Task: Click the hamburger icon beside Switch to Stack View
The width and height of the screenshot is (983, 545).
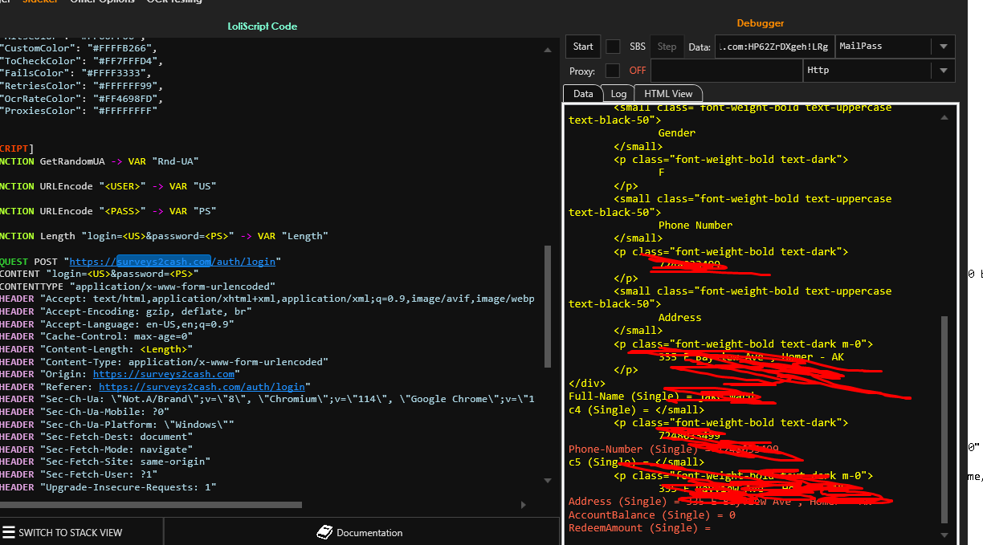Action: [8, 532]
